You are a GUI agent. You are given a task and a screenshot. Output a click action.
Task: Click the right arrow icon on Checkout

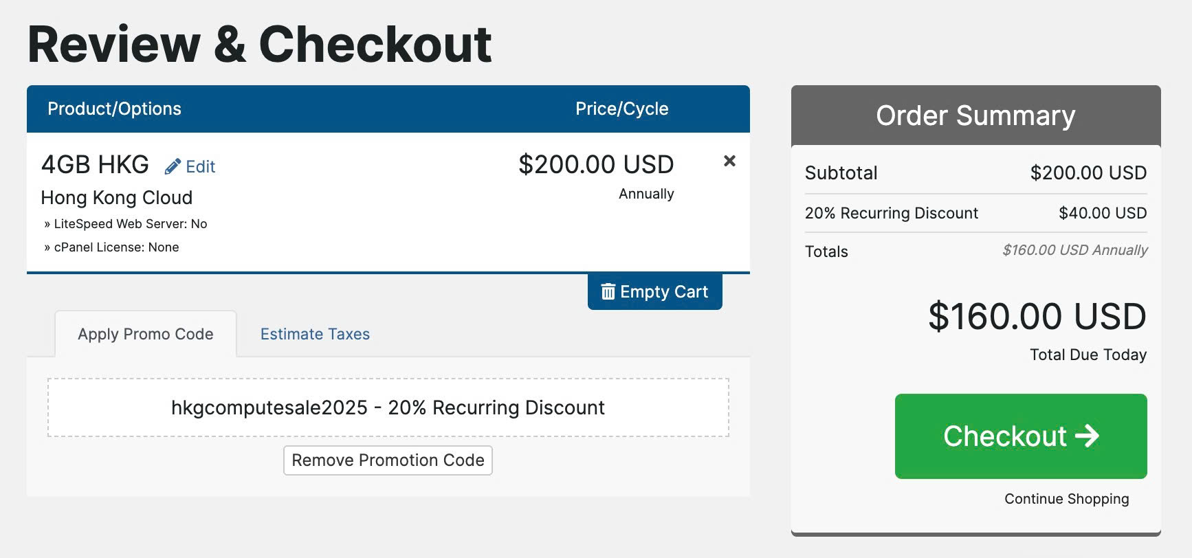[1087, 436]
